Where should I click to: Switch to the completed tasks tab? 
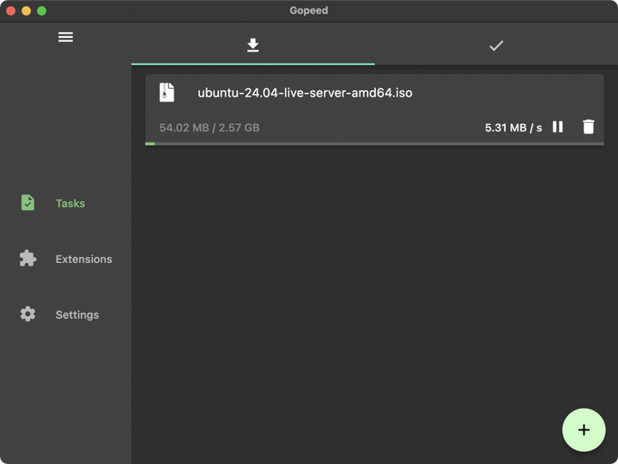tap(496, 46)
